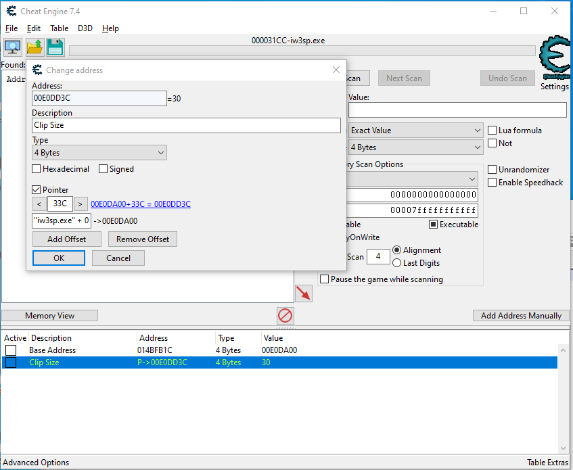The height and width of the screenshot is (470, 573).
Task: Click Table Extras in the status bar
Action: 547,463
